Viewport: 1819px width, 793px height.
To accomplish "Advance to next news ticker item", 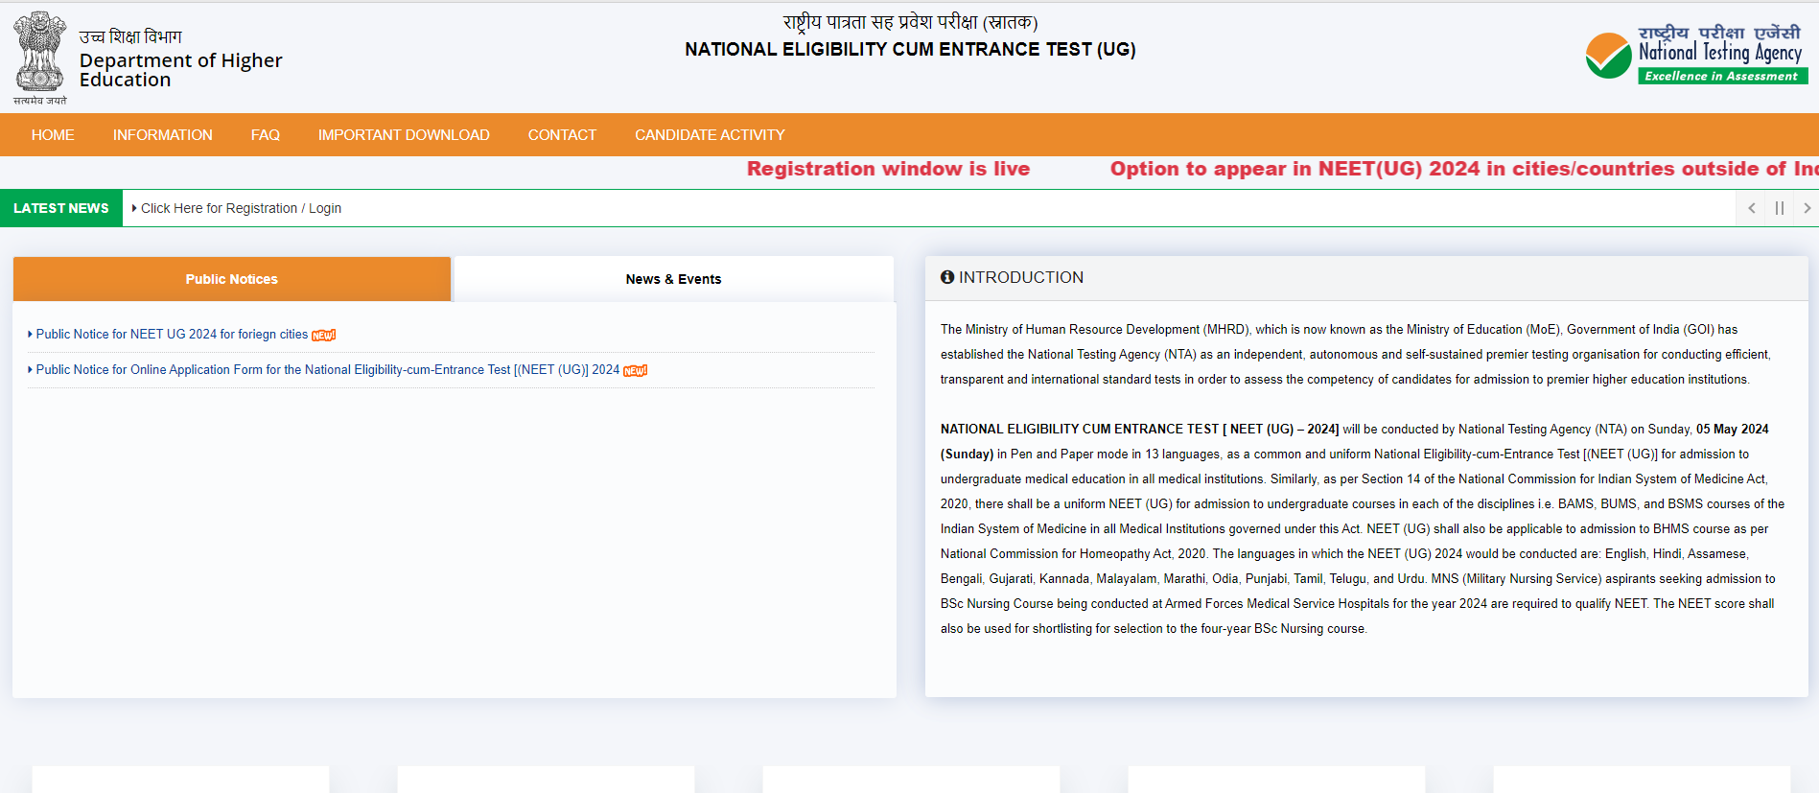I will [1807, 208].
